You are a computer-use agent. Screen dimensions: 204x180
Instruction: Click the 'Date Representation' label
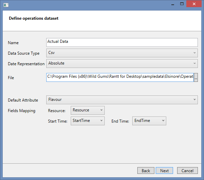[x=26, y=64]
